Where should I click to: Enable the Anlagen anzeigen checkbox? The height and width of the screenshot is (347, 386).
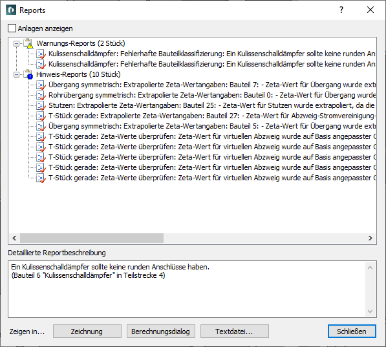point(12,28)
